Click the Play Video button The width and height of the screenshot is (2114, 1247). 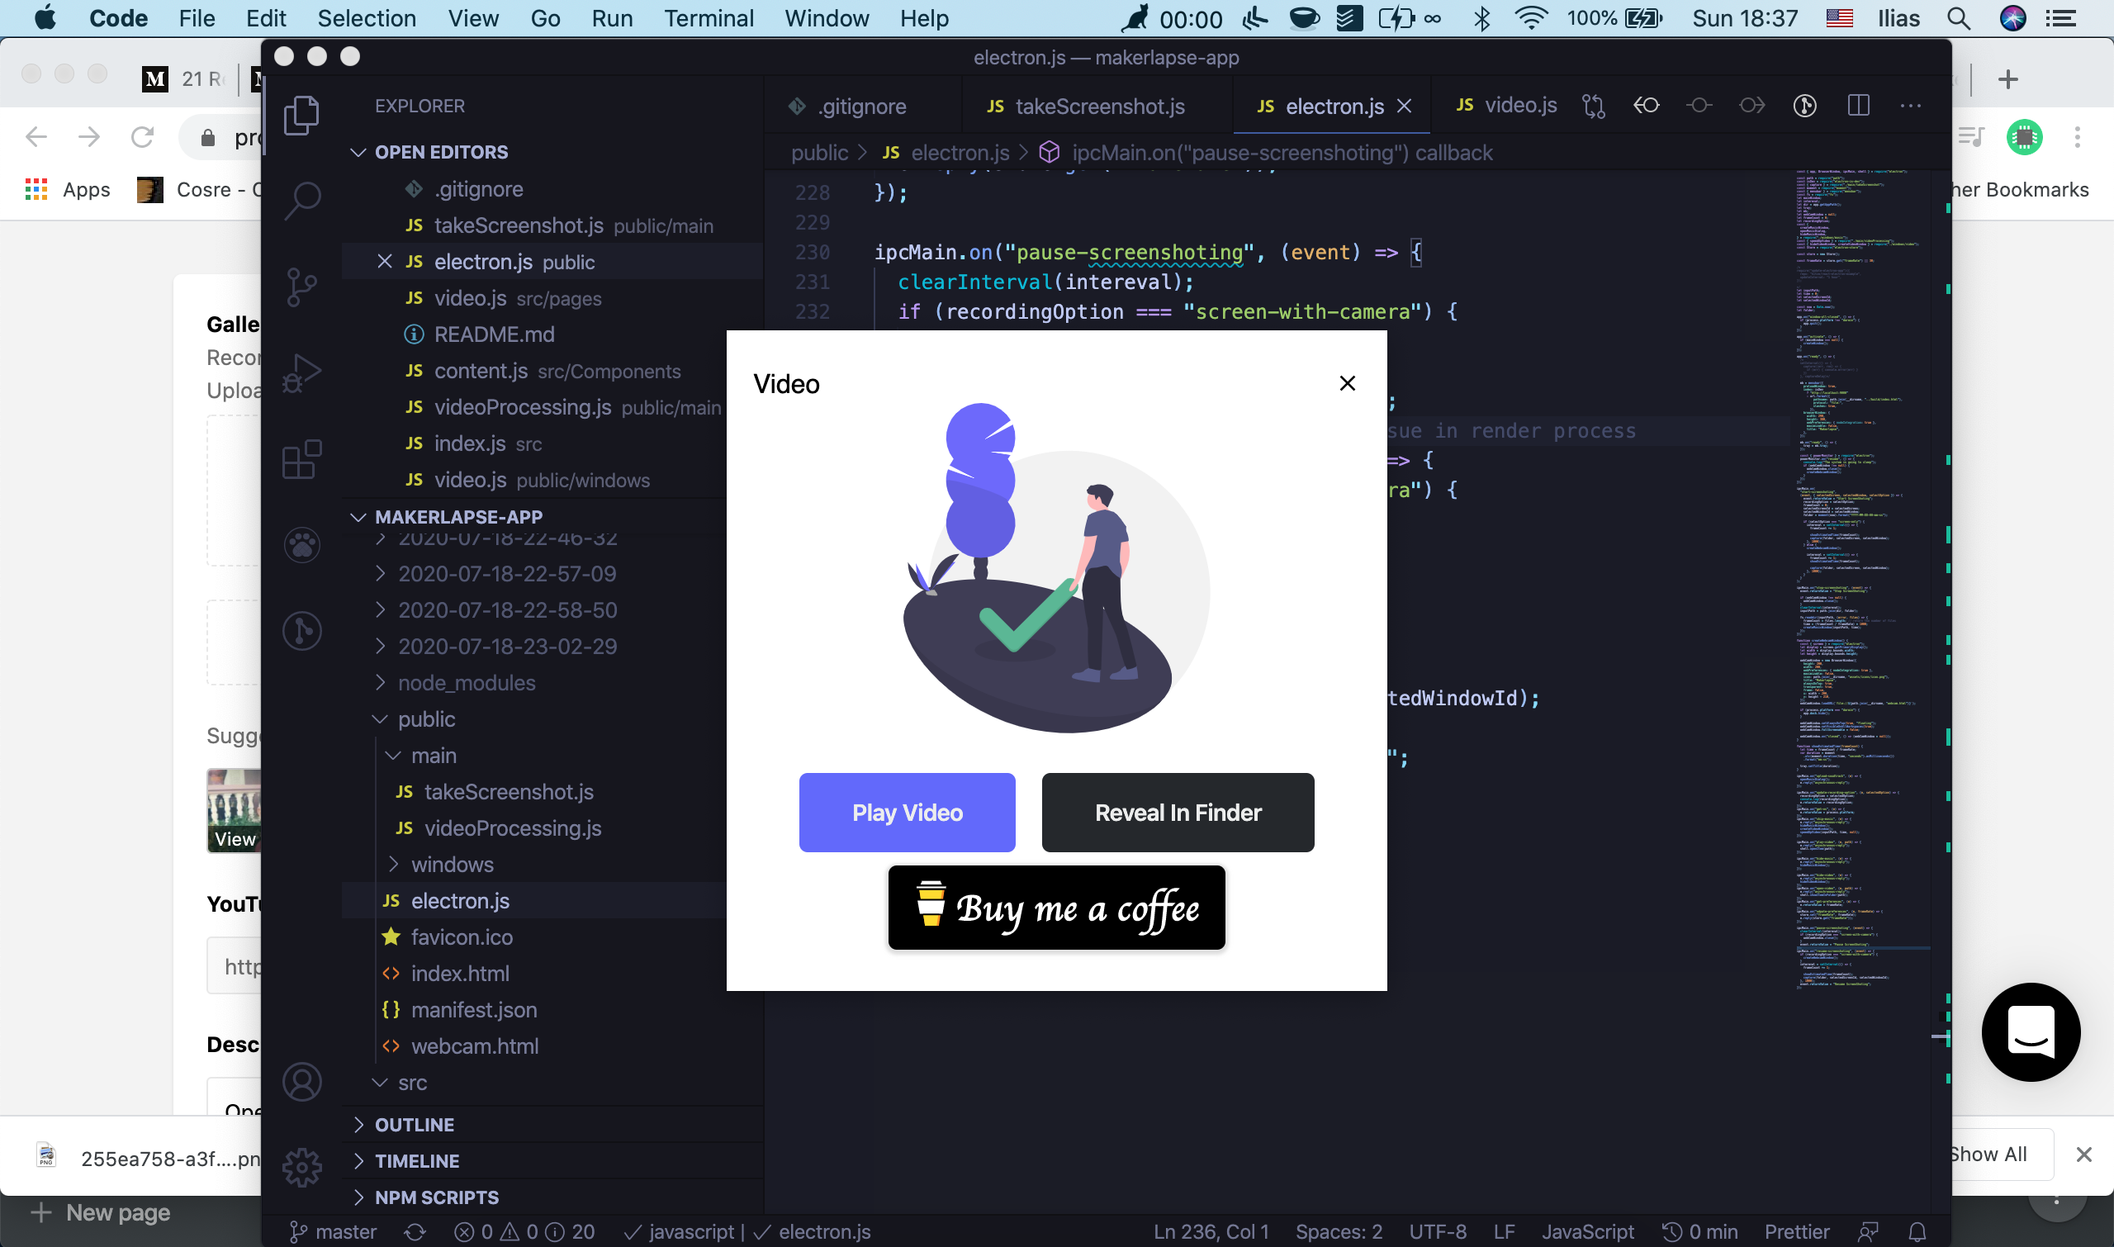[x=907, y=813]
